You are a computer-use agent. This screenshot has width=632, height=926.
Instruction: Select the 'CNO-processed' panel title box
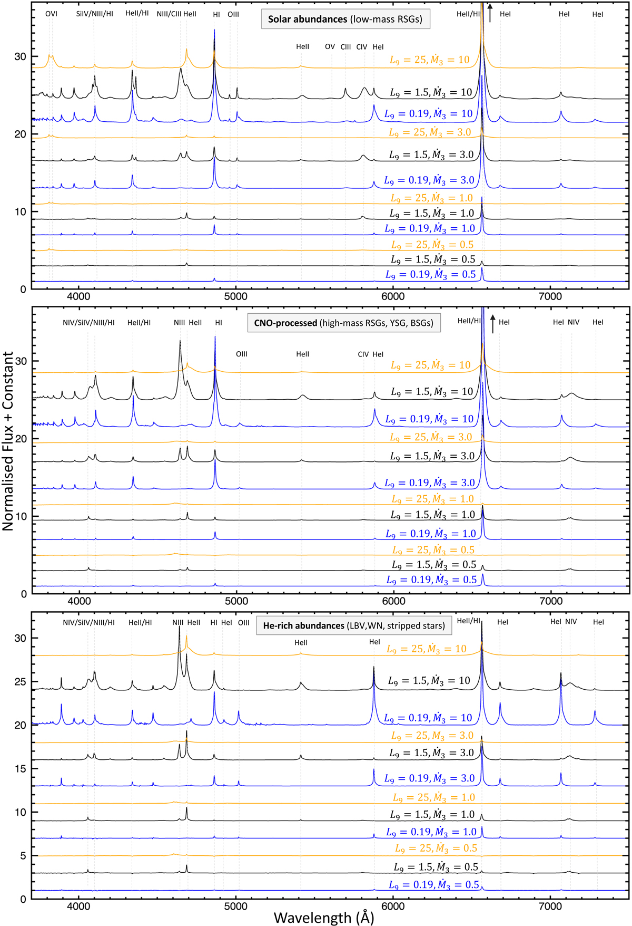point(343,323)
